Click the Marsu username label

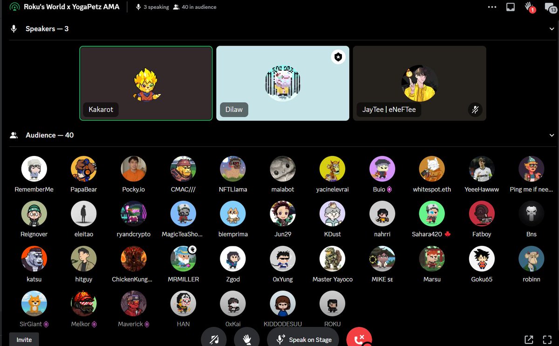(x=432, y=279)
